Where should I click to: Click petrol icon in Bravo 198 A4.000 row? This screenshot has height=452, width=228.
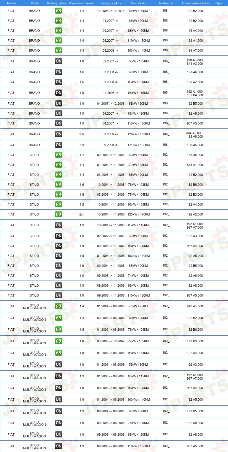point(59,31)
